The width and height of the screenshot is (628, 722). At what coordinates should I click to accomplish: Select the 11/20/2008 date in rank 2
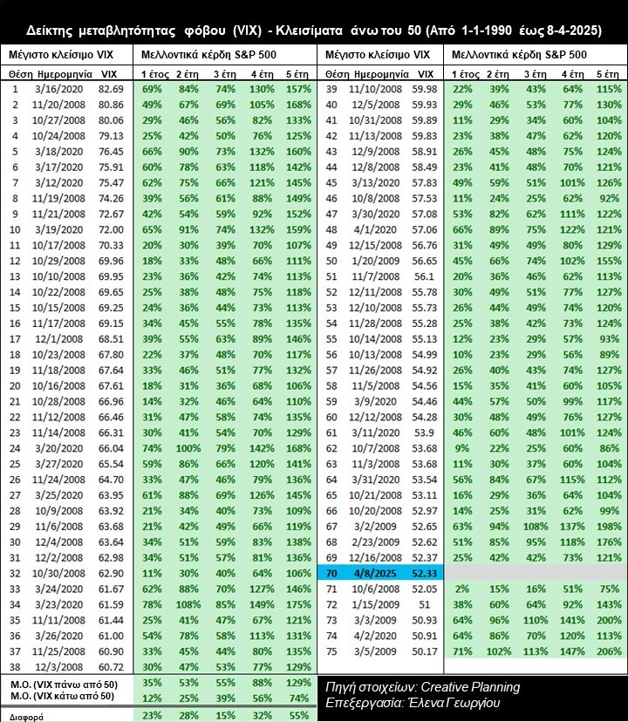click(x=61, y=105)
